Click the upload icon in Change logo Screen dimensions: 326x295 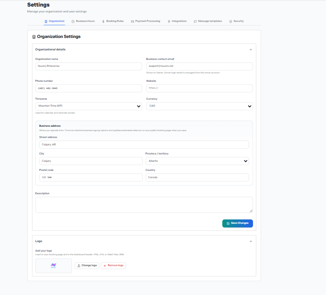point(79,266)
